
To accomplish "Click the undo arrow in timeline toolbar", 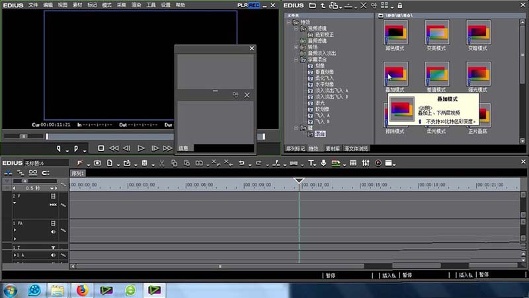I will pyautogui.click(x=241, y=163).
